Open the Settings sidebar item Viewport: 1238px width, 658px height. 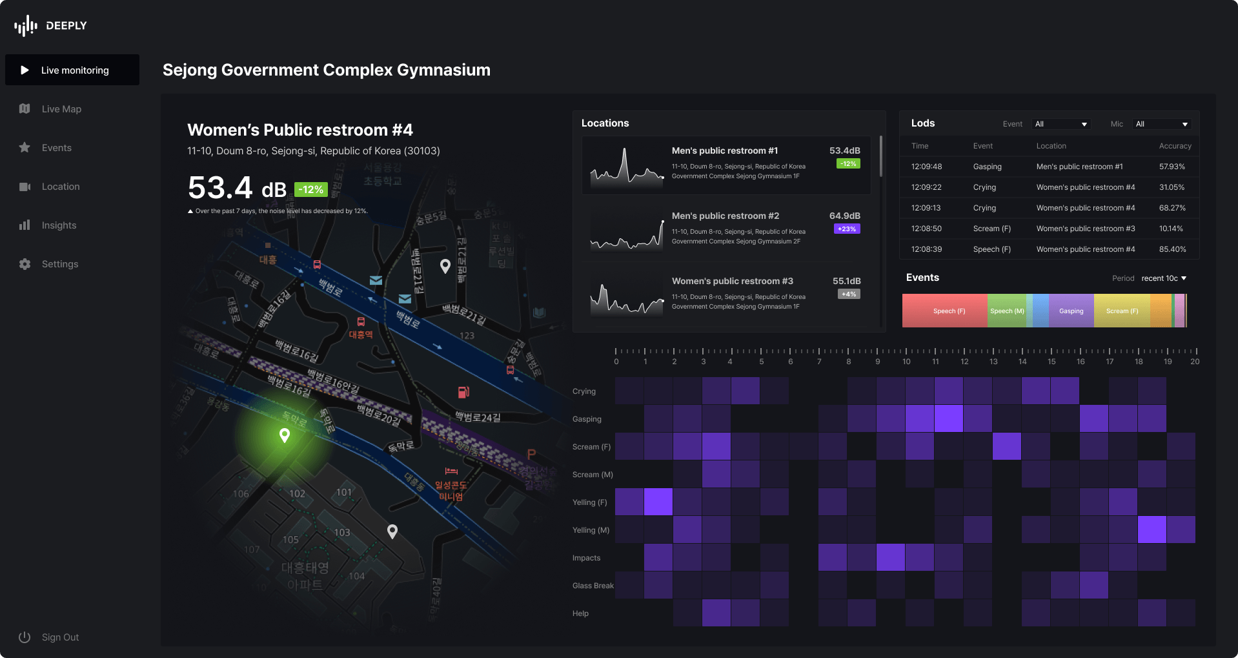click(60, 264)
